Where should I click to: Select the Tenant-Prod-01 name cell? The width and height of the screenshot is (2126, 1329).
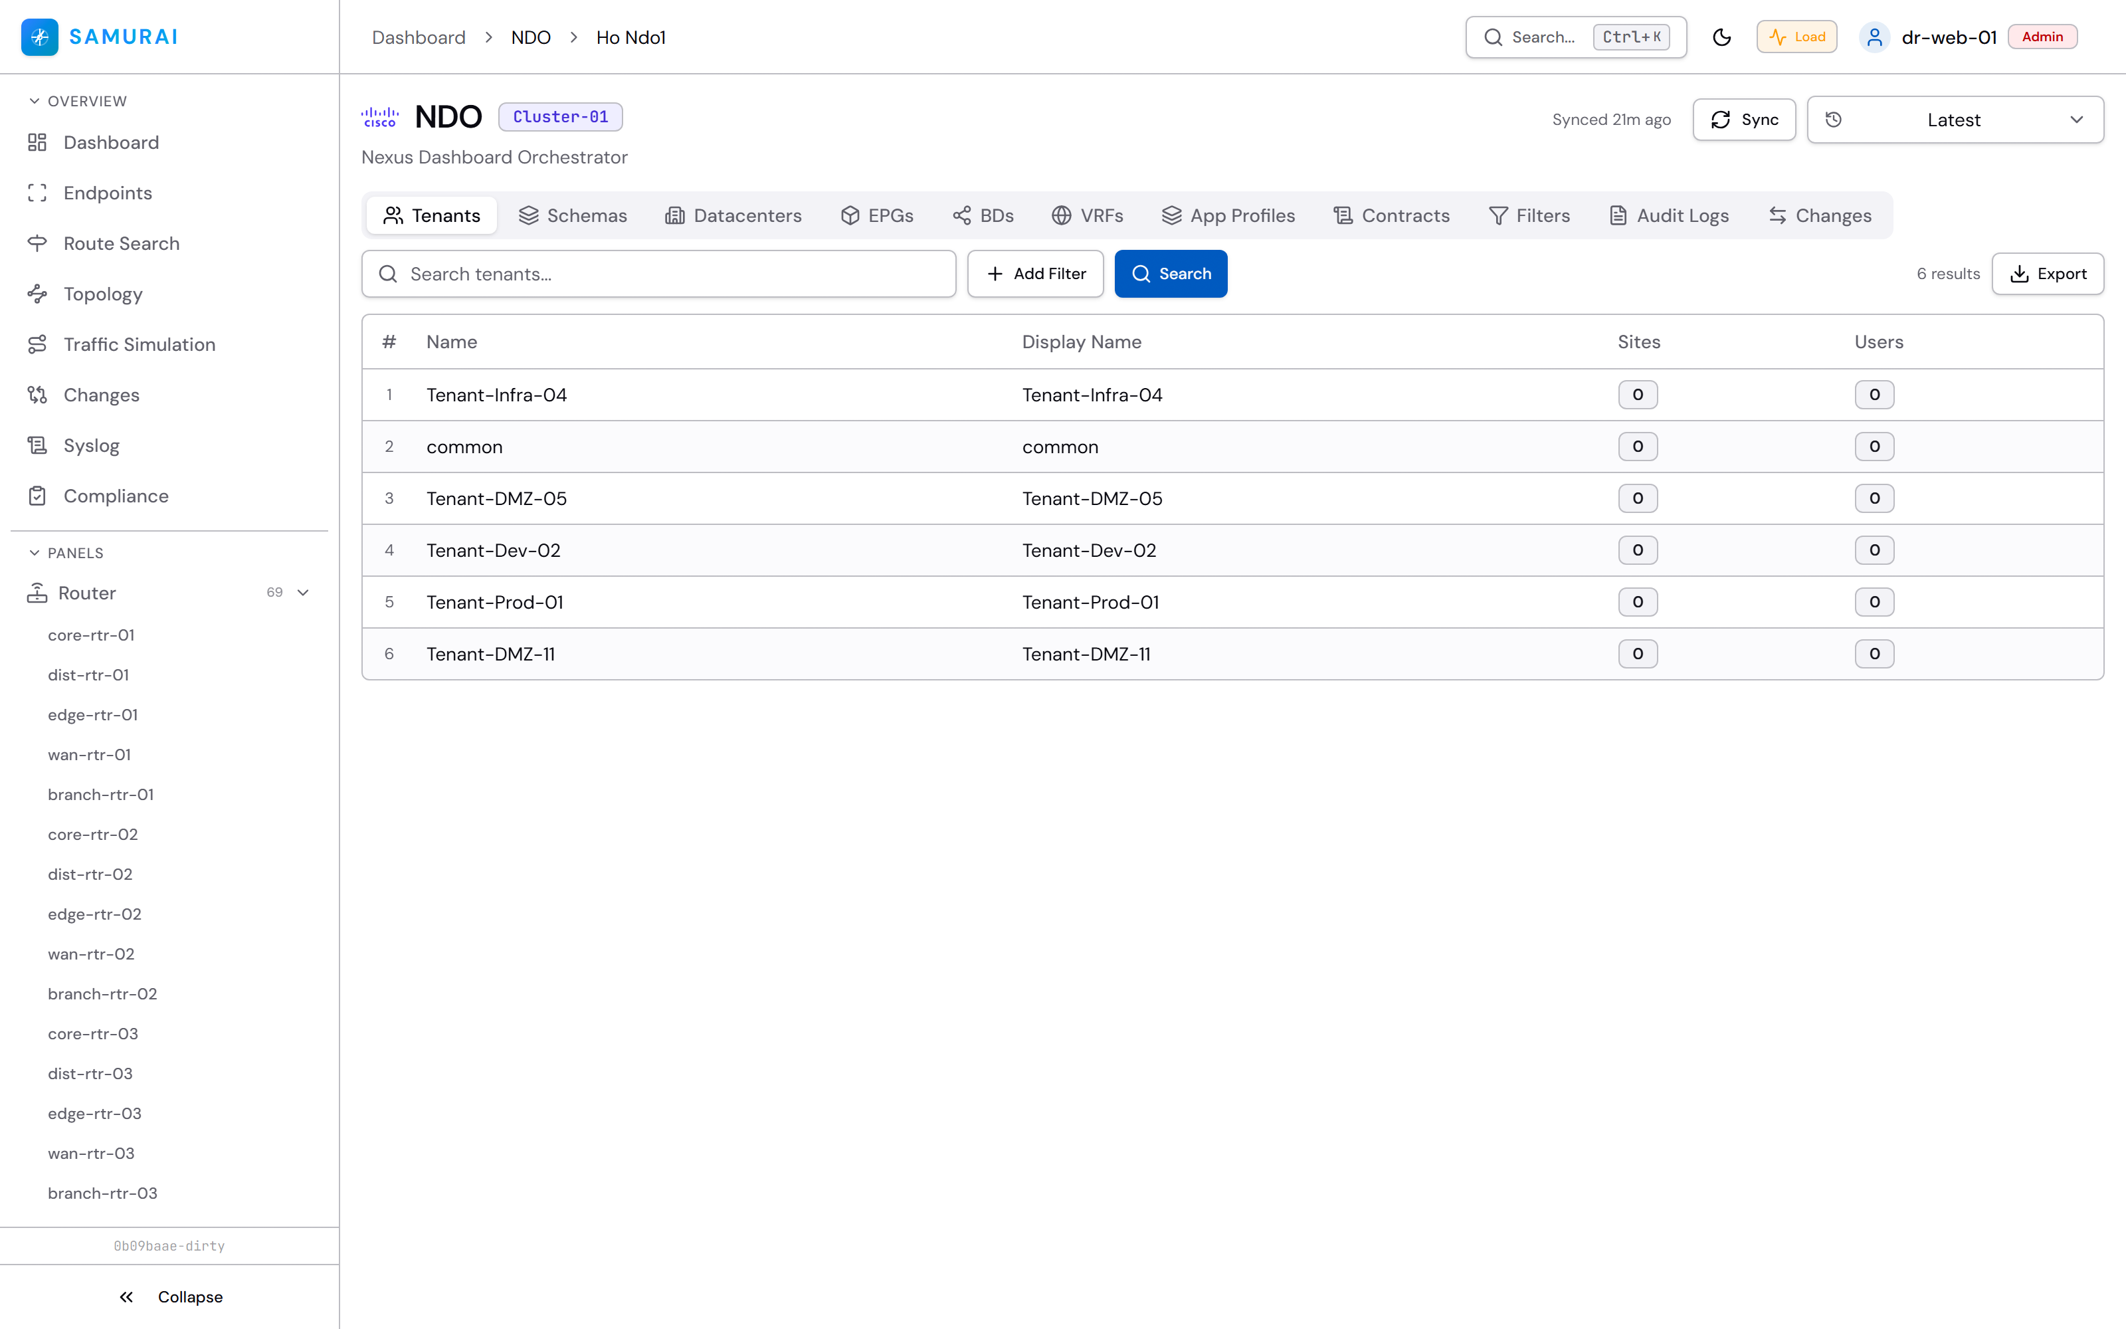(494, 602)
